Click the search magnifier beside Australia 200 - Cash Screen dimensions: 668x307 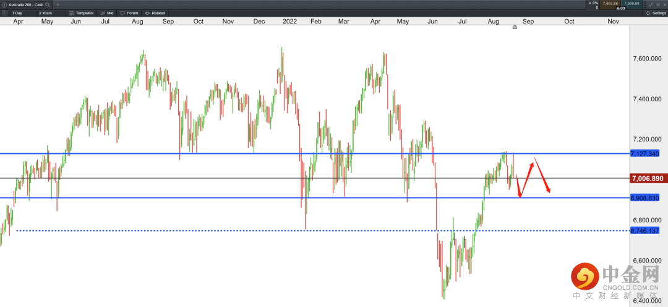point(46,5)
